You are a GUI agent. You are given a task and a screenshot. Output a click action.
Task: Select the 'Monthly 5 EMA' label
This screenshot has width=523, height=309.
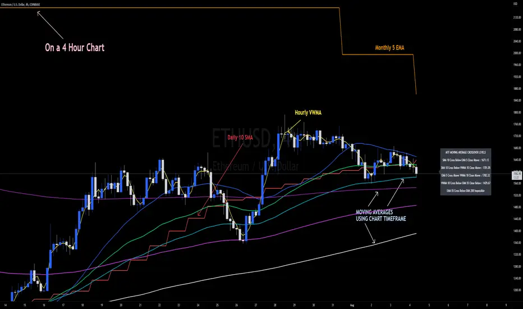(389, 48)
